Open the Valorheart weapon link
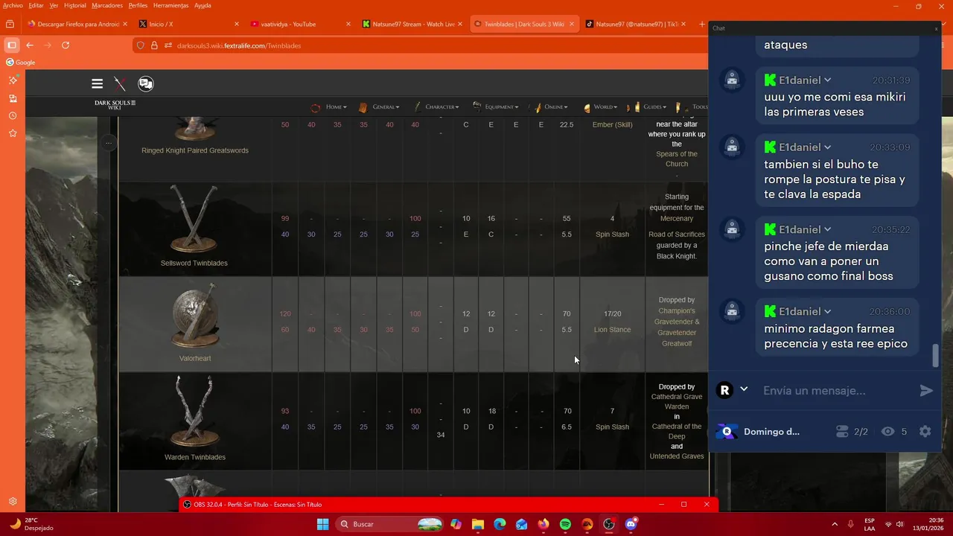The height and width of the screenshot is (536, 953). point(195,358)
